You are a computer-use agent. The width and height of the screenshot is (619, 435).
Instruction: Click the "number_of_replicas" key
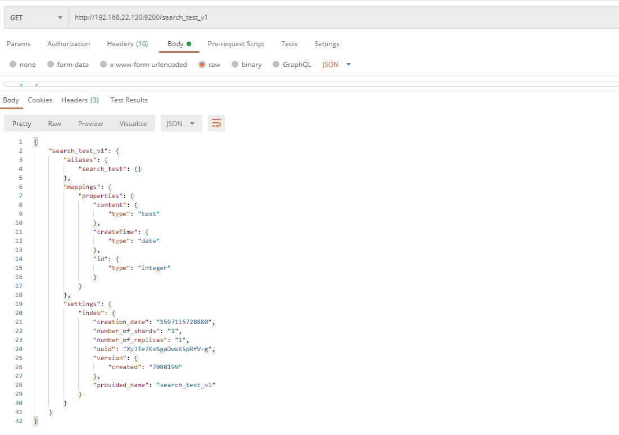(130, 340)
